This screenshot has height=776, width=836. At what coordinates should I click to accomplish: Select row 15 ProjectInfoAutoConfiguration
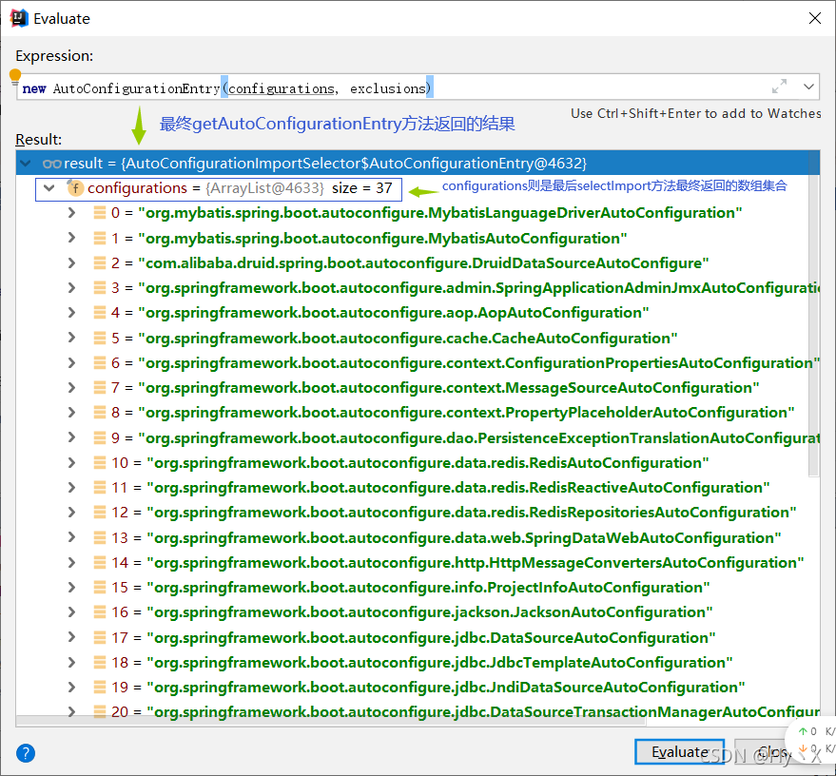(x=418, y=588)
